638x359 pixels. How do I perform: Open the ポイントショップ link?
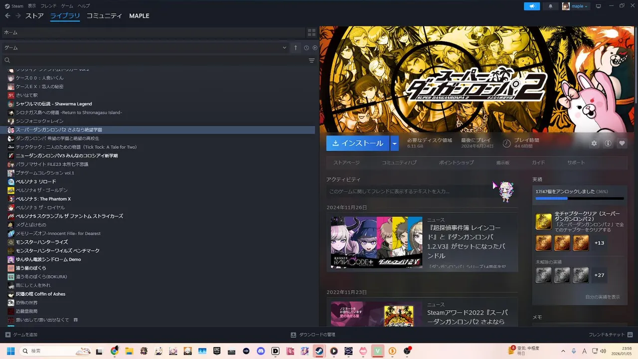pyautogui.click(x=457, y=163)
